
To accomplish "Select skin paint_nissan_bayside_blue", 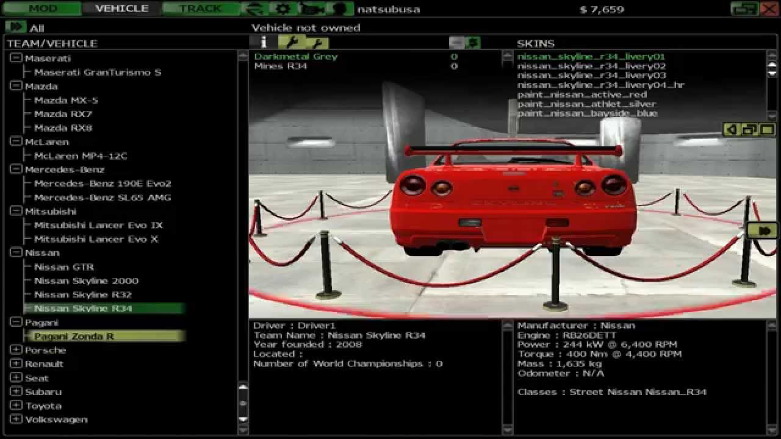I will coord(588,113).
